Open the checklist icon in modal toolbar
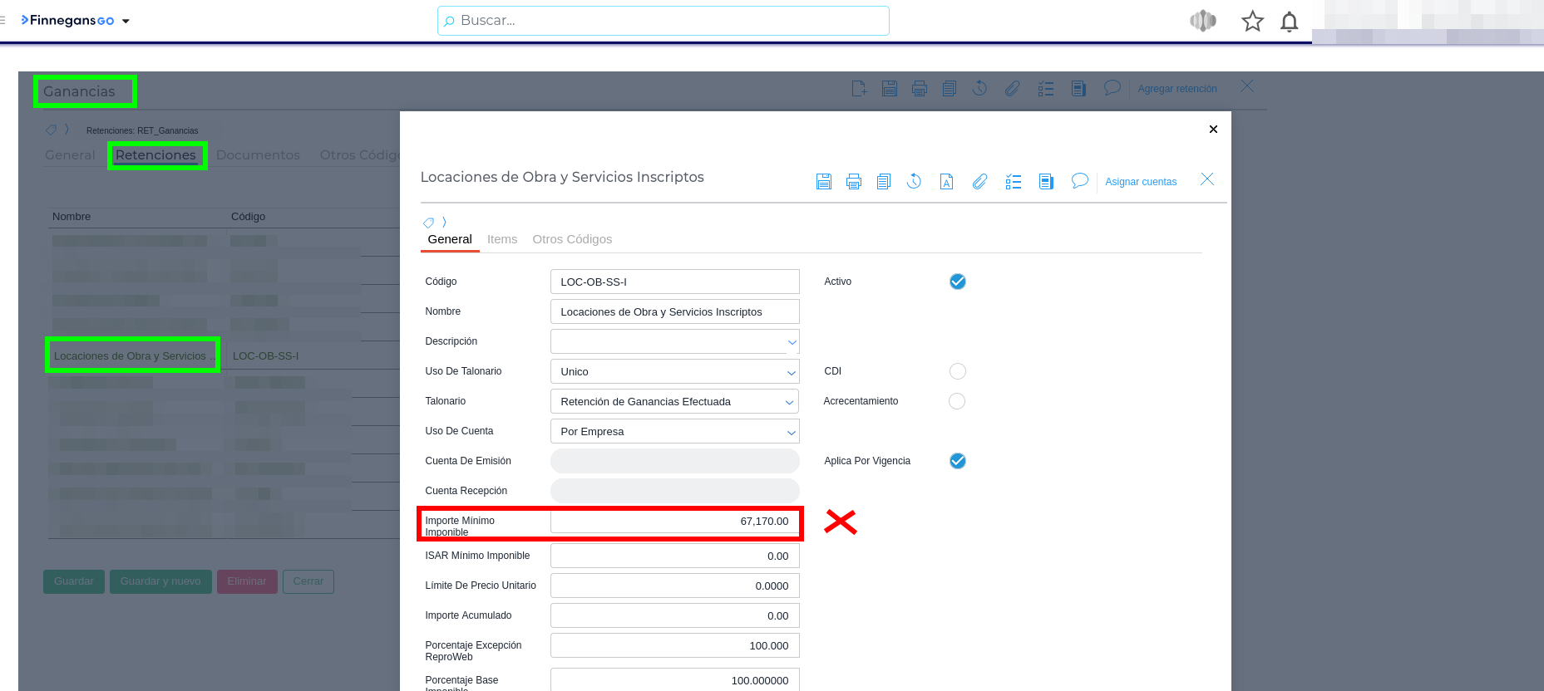 (1013, 181)
